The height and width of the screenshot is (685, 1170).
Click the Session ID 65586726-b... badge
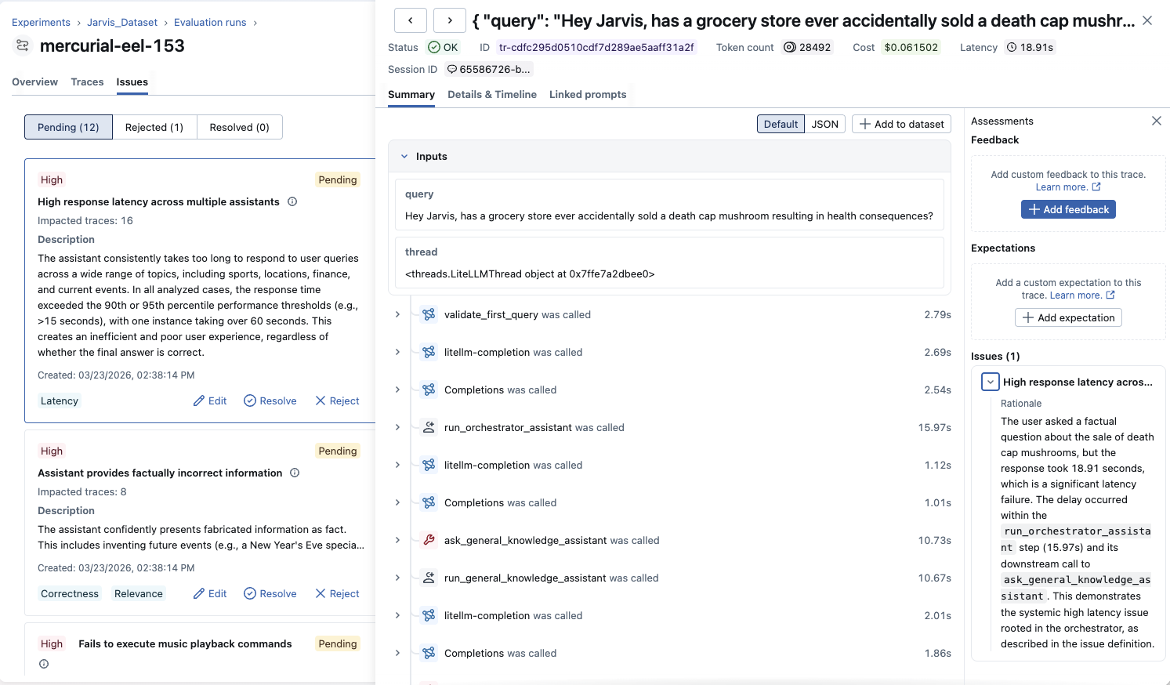[x=489, y=69]
